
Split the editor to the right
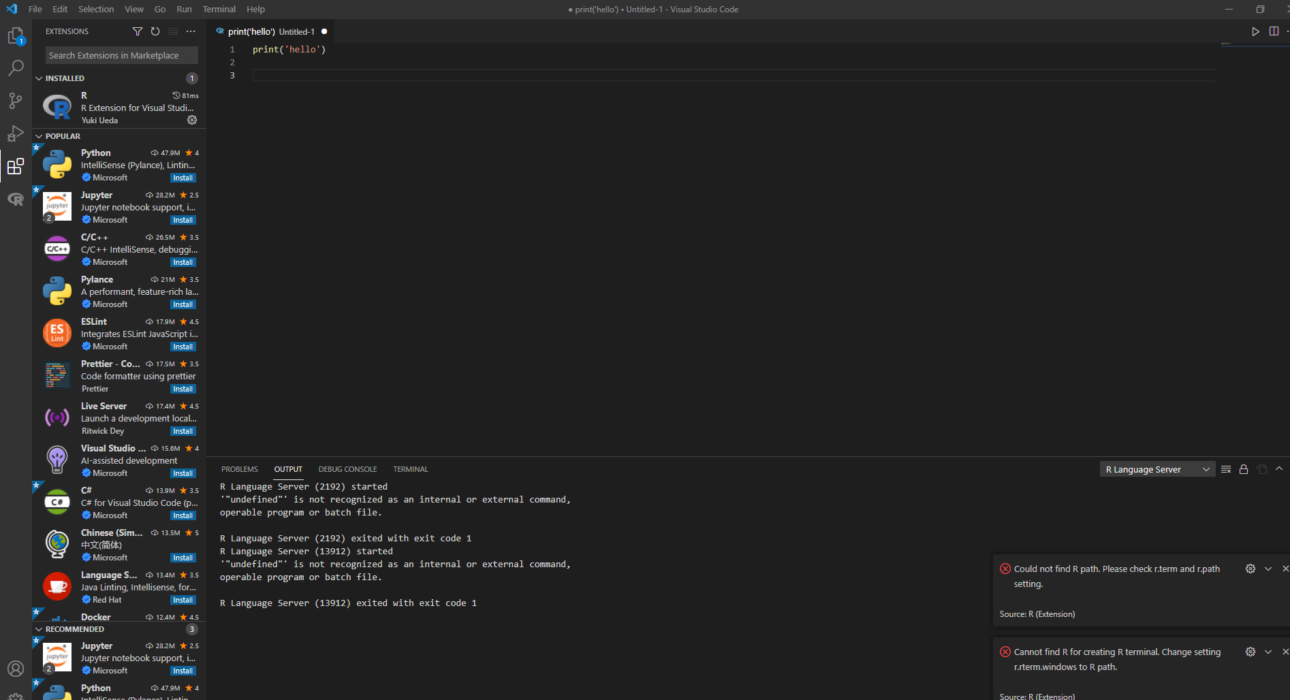[1274, 31]
